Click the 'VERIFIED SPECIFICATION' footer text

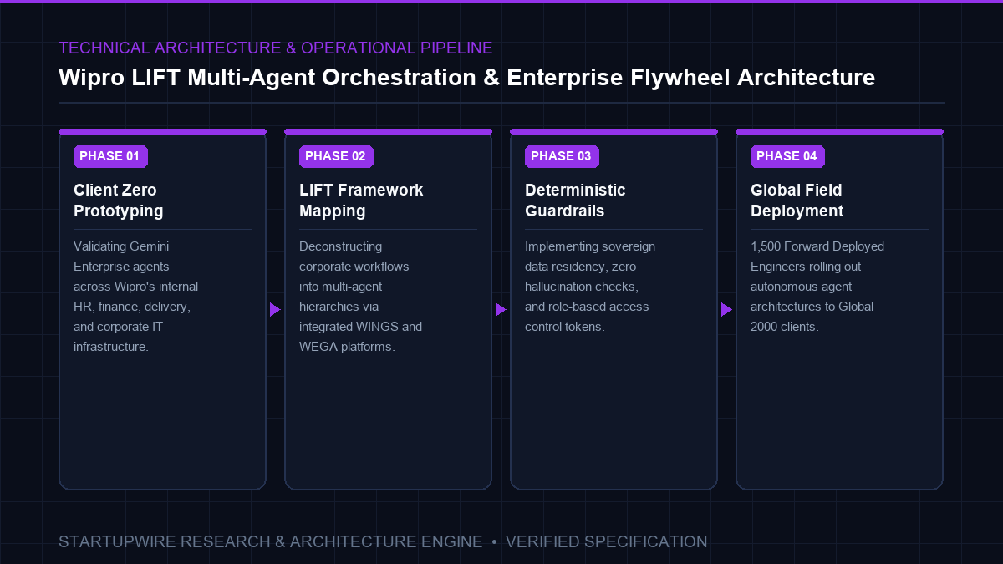(x=607, y=542)
